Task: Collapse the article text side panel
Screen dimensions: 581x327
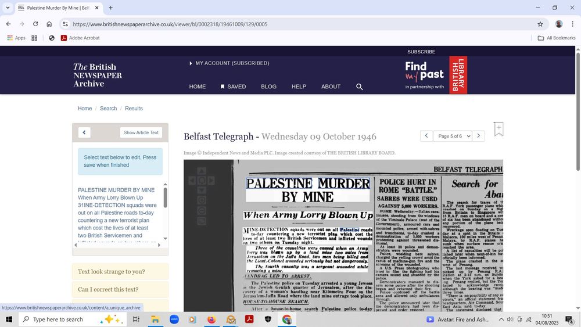Action: (84, 132)
